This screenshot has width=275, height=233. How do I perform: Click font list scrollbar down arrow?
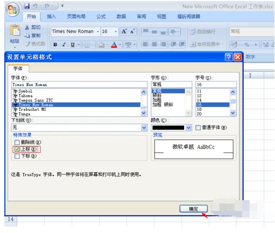144,113
